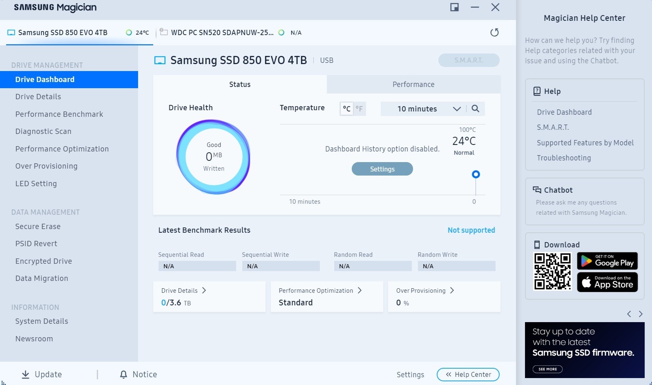Click the S.M.A.R.T. button
652x385 pixels.
[469, 60]
